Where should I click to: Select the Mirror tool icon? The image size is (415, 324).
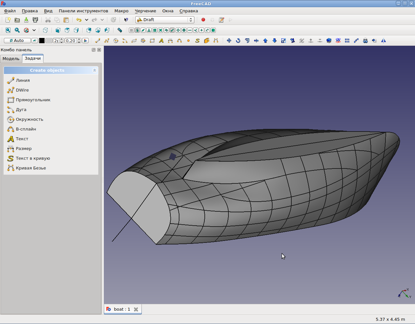384,41
